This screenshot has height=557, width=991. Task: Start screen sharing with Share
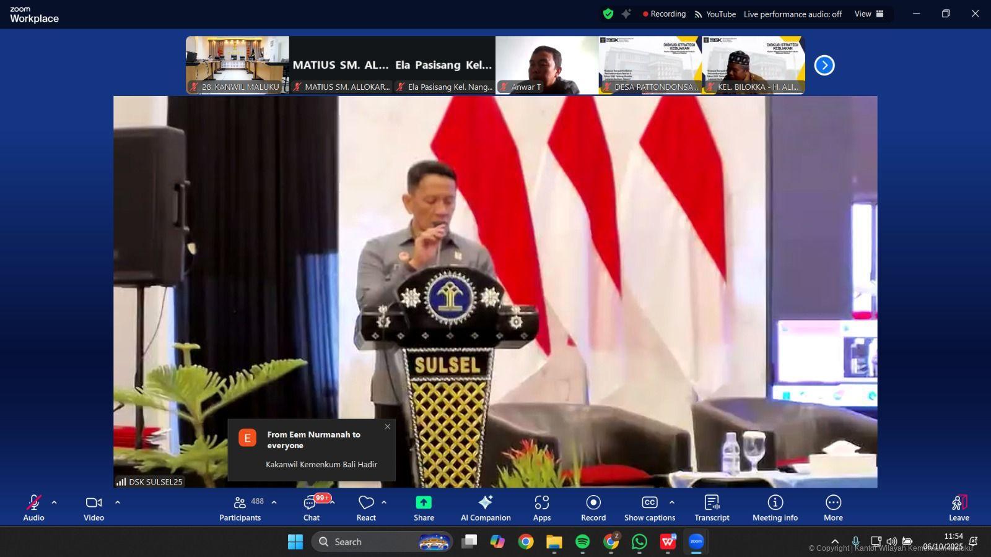424,507
